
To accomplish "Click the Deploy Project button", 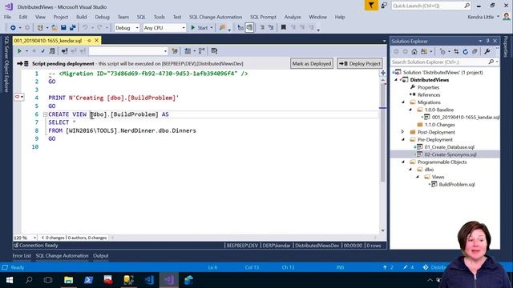I will click(360, 63).
